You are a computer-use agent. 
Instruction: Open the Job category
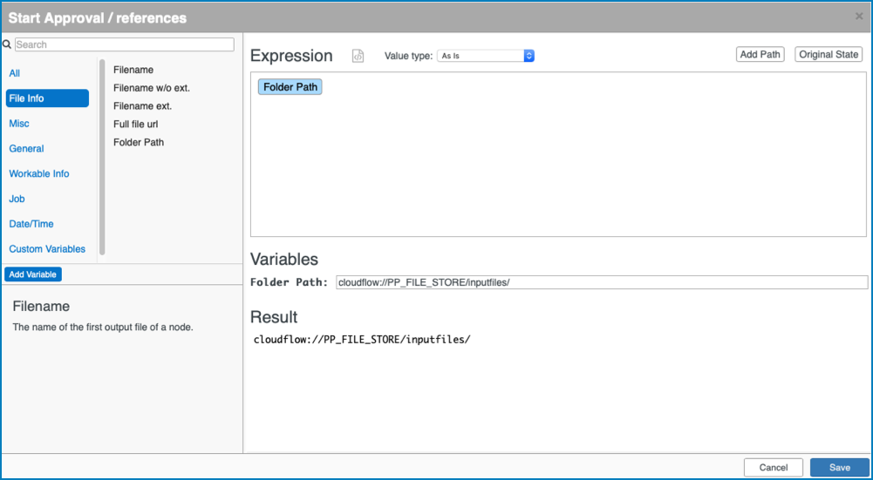point(17,199)
